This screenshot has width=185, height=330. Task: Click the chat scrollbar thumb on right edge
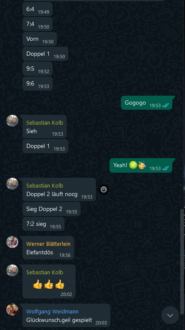pyautogui.click(x=182, y=259)
